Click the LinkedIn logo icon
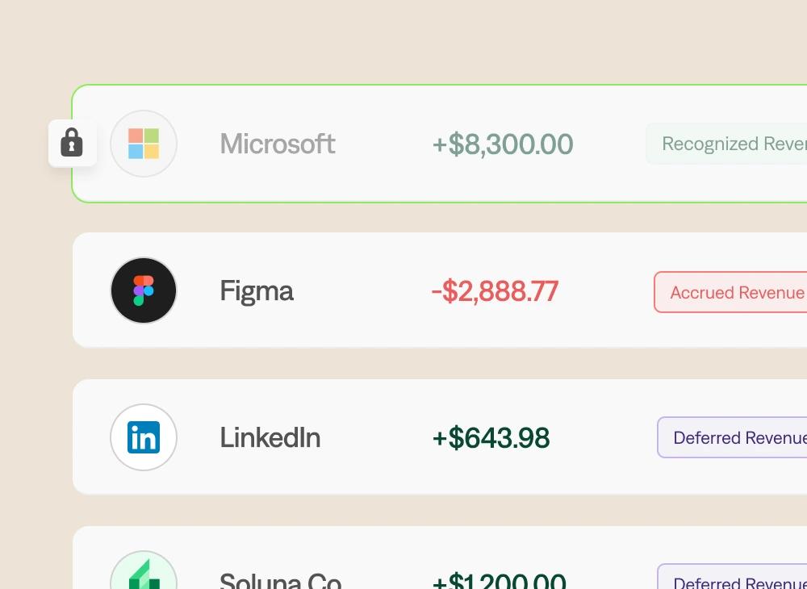This screenshot has height=589, width=807. coord(144,437)
